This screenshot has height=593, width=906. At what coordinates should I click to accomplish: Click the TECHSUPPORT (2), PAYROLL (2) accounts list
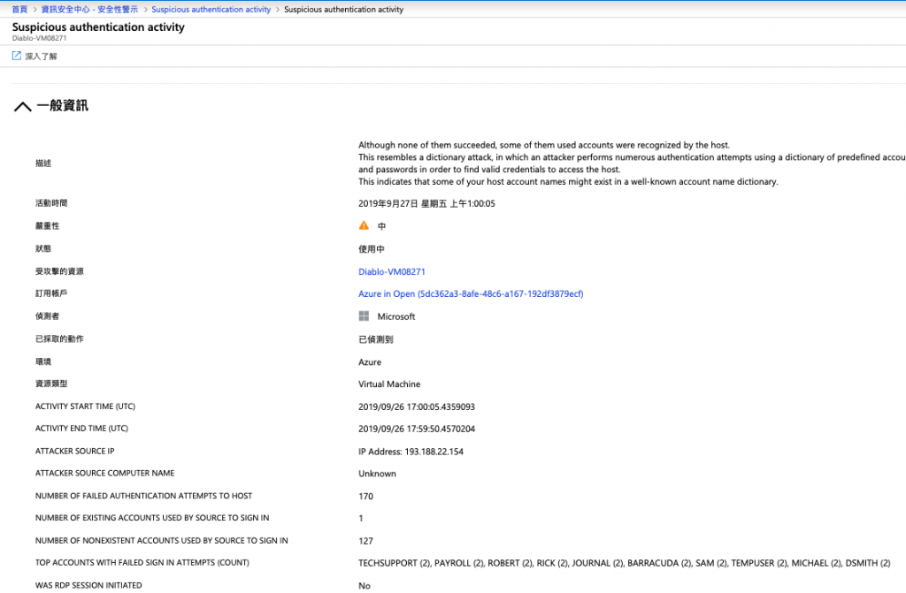624,563
